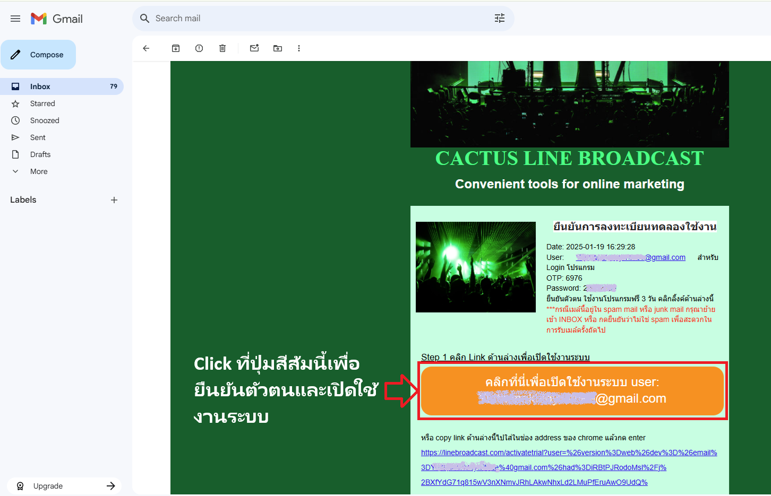Viewport: 771px width, 496px height.
Task: Select the OTP: 6976 text
Action: pyautogui.click(x=564, y=278)
